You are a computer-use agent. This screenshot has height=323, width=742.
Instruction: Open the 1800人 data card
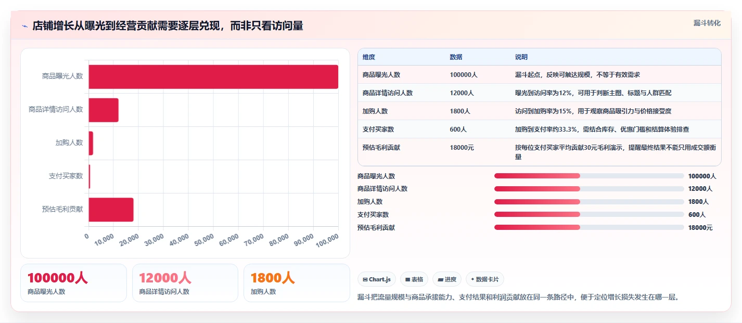(297, 283)
